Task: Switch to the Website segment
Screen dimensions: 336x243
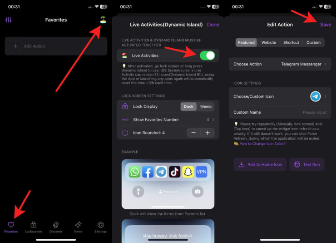Action: click(x=268, y=42)
